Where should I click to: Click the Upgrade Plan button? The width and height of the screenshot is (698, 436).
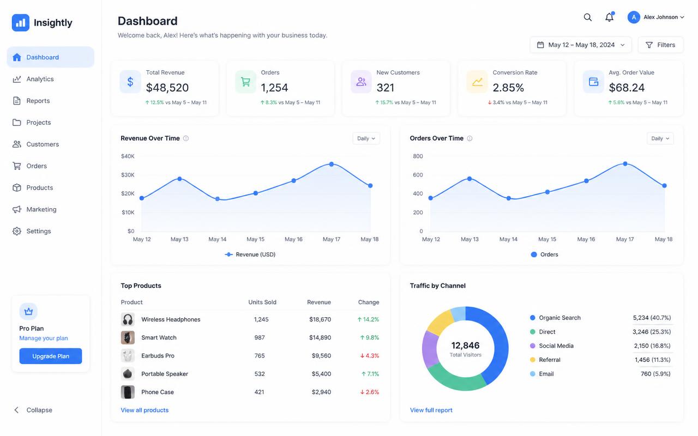[51, 356]
